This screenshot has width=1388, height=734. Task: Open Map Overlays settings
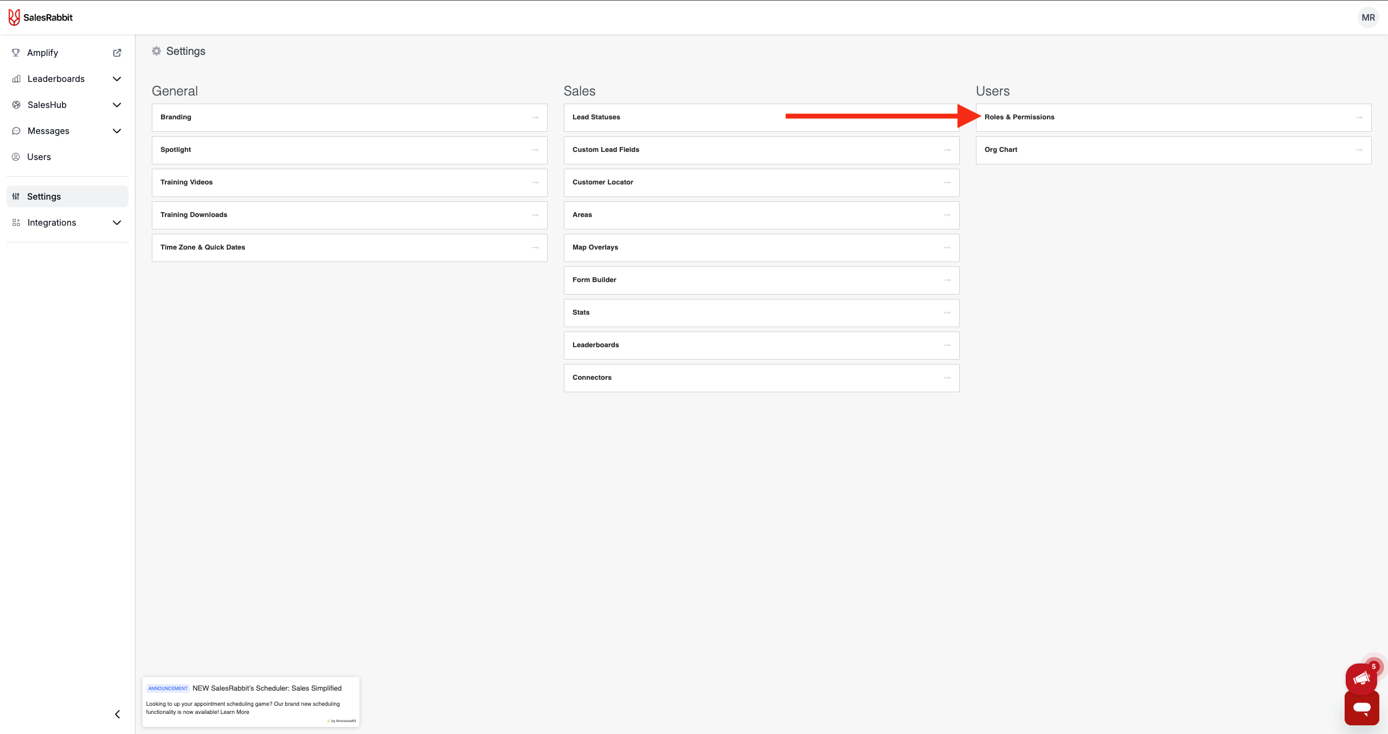(x=762, y=247)
